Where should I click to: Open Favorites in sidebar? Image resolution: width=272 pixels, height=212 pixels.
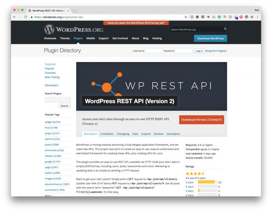[50, 73]
